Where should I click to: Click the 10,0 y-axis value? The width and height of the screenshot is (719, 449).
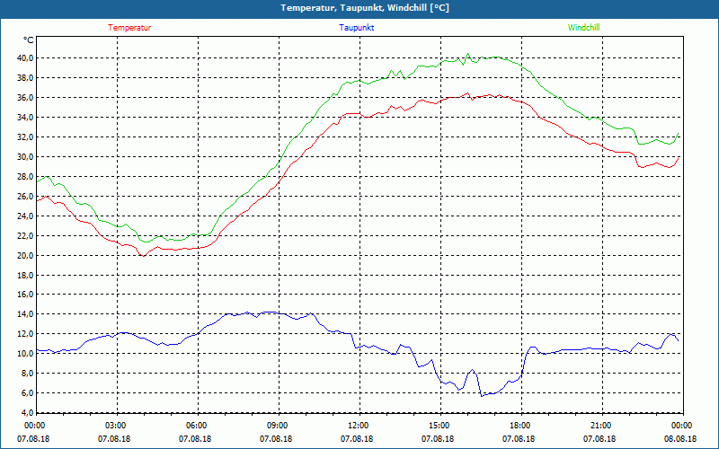25,354
